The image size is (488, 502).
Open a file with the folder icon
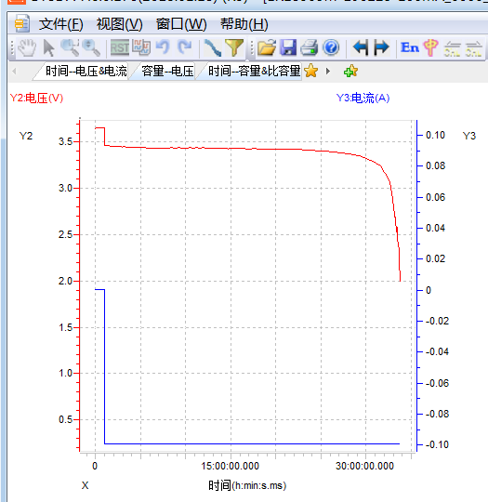[267, 48]
